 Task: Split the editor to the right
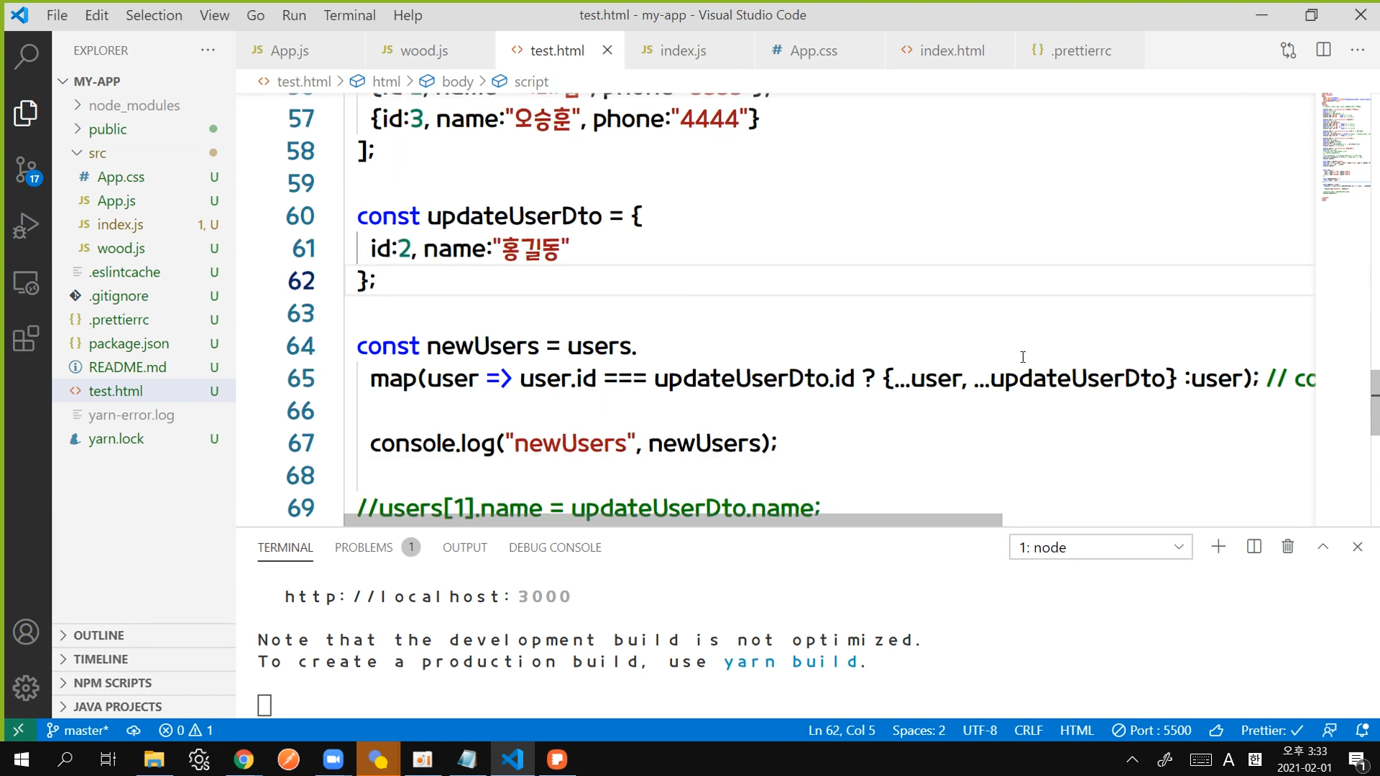pos(1323,50)
